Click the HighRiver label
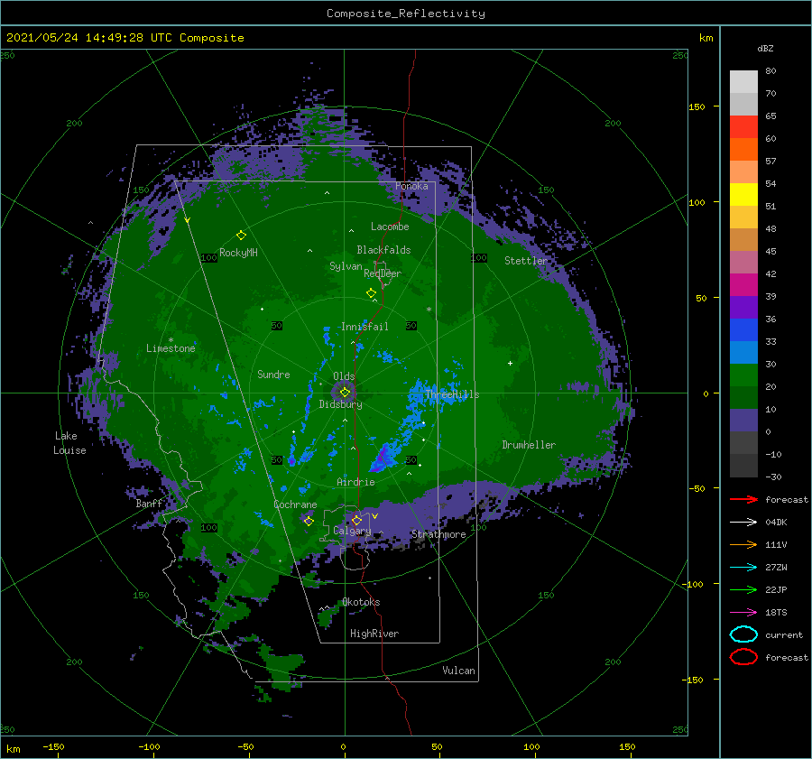The height and width of the screenshot is (759, 812). [374, 634]
